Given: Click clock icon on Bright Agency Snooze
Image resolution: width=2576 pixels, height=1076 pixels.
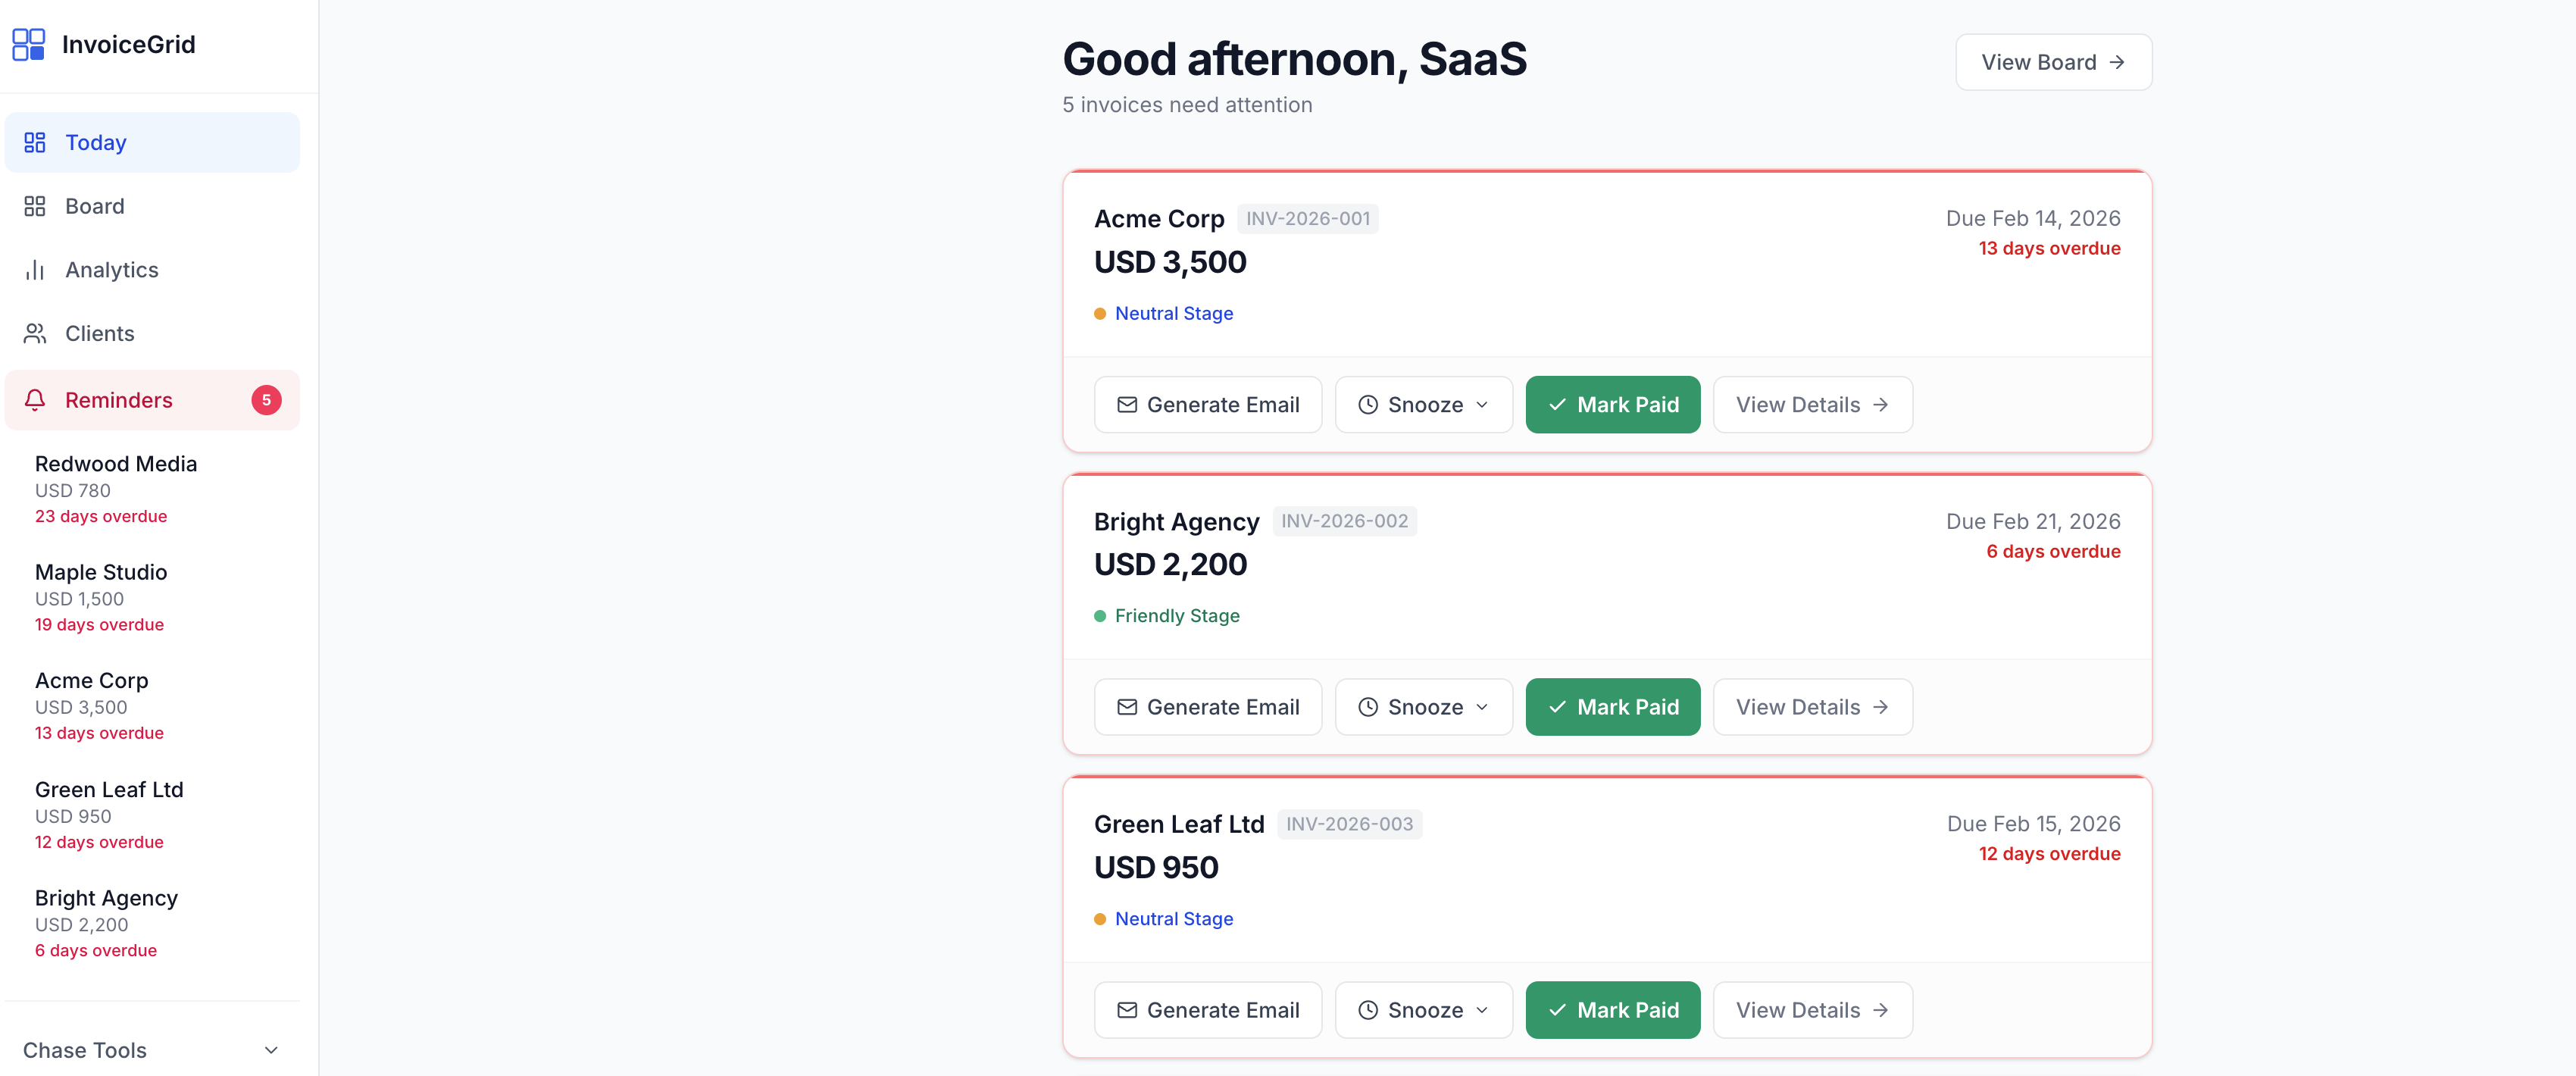Looking at the screenshot, I should click(1368, 707).
